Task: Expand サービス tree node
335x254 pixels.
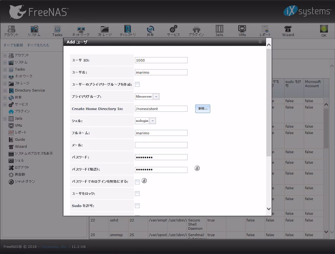Action: coord(5,105)
